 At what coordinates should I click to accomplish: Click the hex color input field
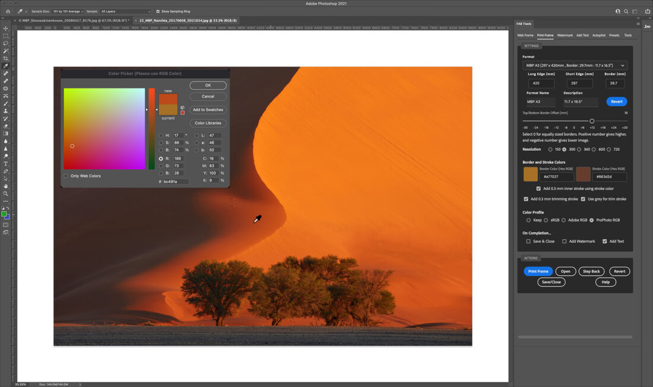click(176, 181)
